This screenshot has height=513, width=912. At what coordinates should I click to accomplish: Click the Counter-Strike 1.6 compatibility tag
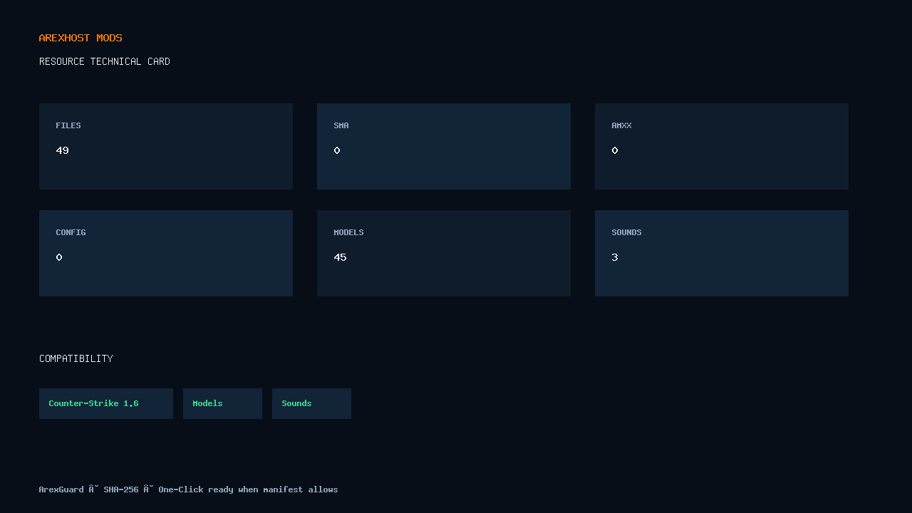tap(106, 403)
